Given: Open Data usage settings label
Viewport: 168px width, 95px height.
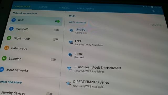Looking at the screenshot, I should (x=19, y=48).
